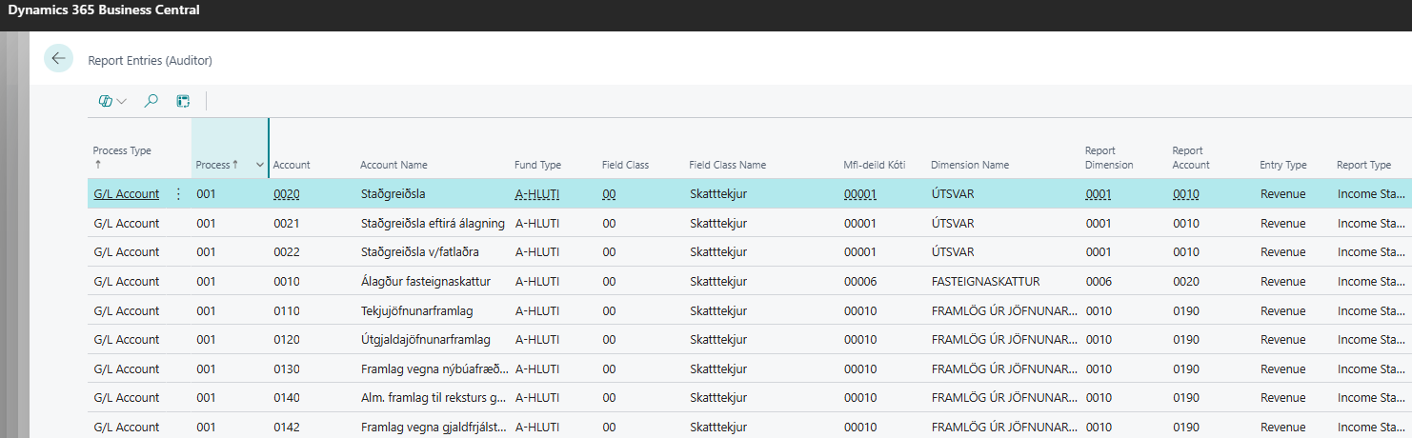Select Revenue cell in Tekjujöfnunarframlag row

[1282, 311]
